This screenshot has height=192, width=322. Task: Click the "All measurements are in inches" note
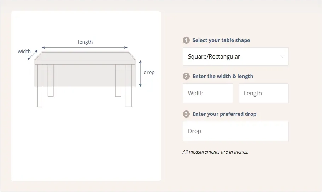coord(216,152)
